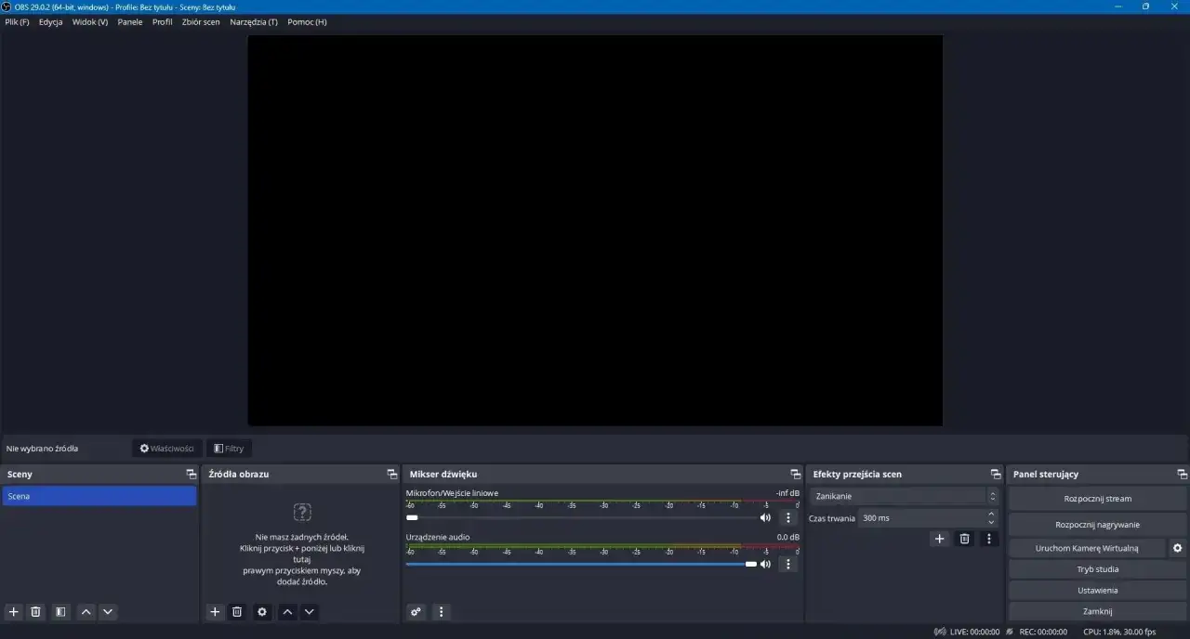Click the streaming status icon beside LIVE

click(x=940, y=632)
